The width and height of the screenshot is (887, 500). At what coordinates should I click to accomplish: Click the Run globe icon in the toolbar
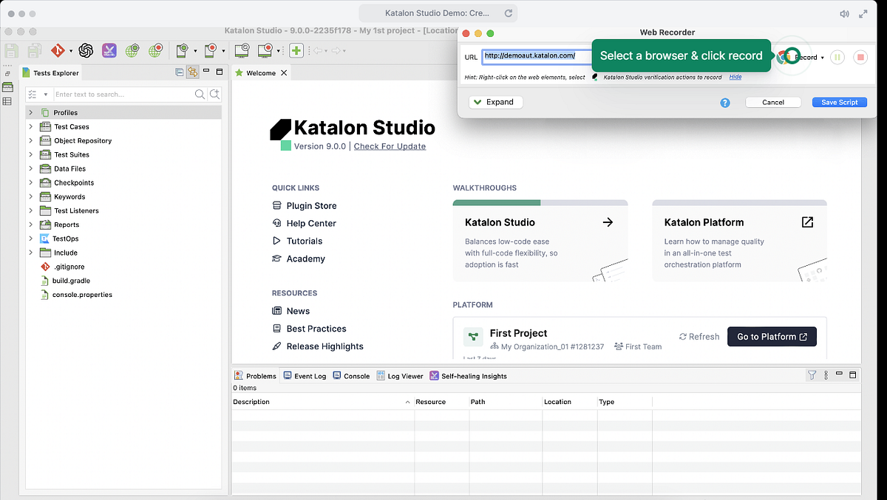(134, 49)
